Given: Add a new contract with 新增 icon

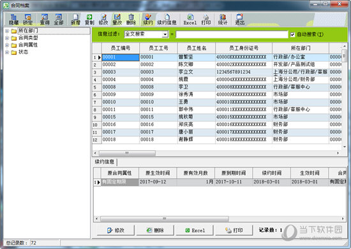Looking at the screenshot, I should [x=75, y=20].
